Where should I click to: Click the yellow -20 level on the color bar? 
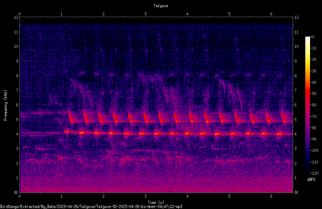coord(307,60)
